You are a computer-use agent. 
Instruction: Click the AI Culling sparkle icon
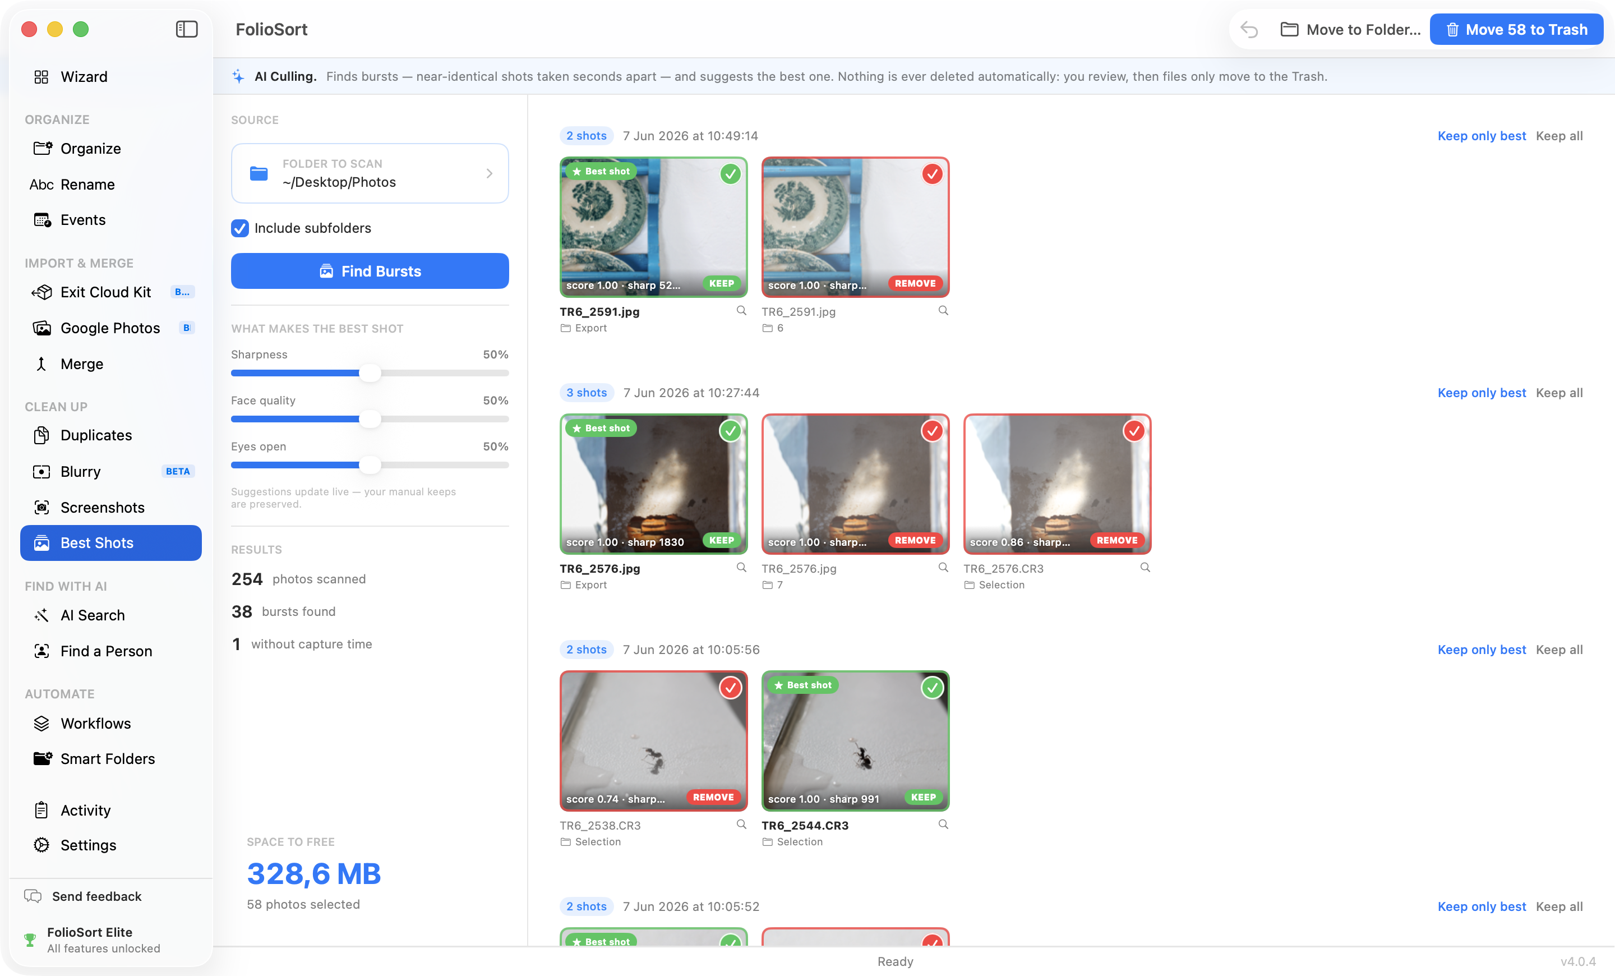coord(238,76)
